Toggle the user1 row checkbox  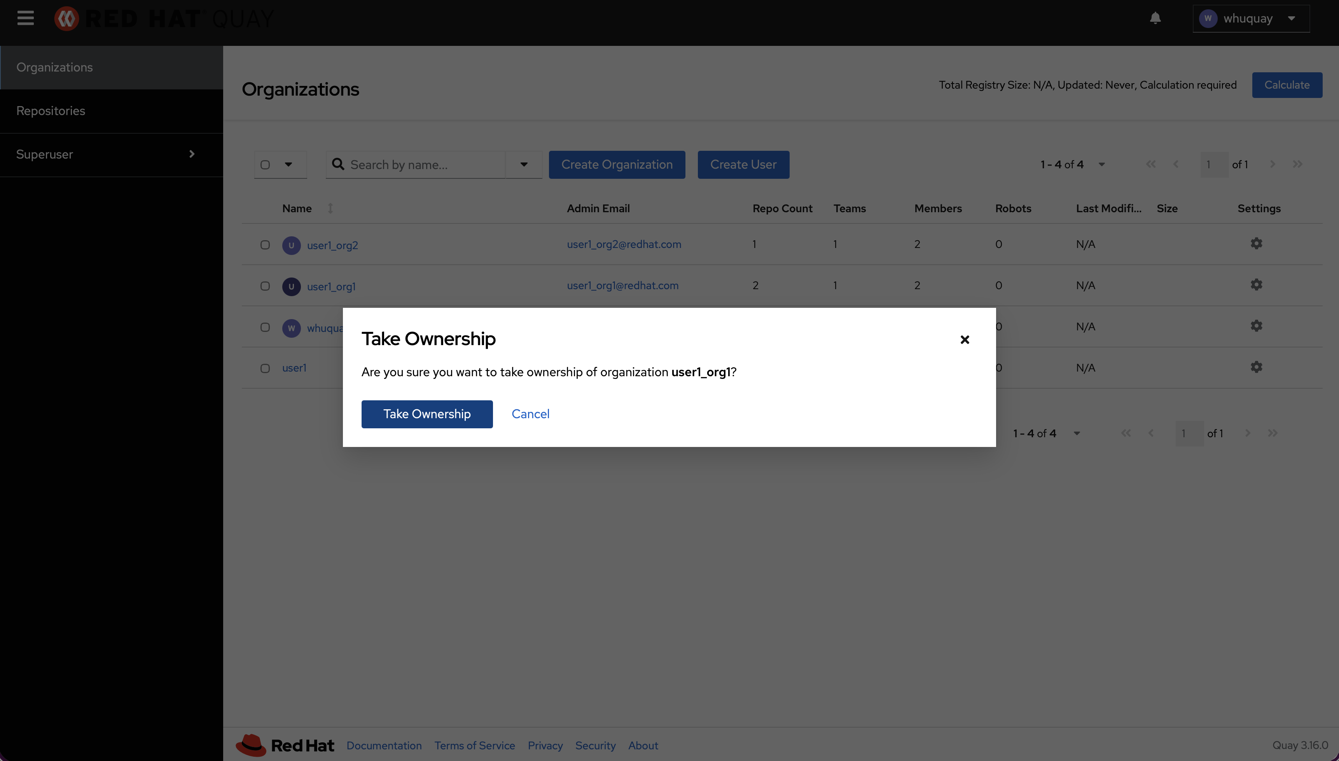coord(265,368)
